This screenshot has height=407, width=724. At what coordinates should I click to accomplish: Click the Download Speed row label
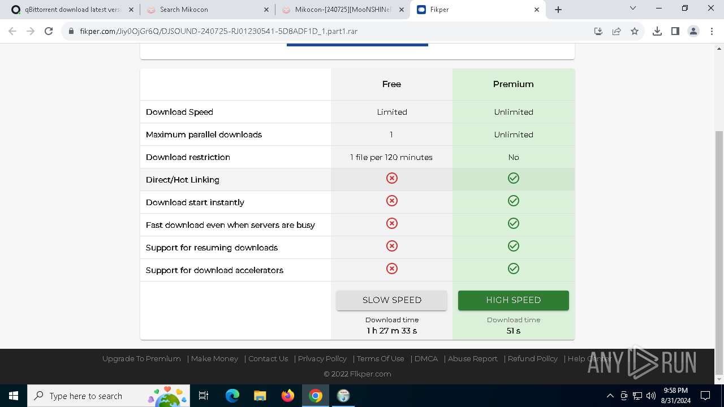click(179, 112)
